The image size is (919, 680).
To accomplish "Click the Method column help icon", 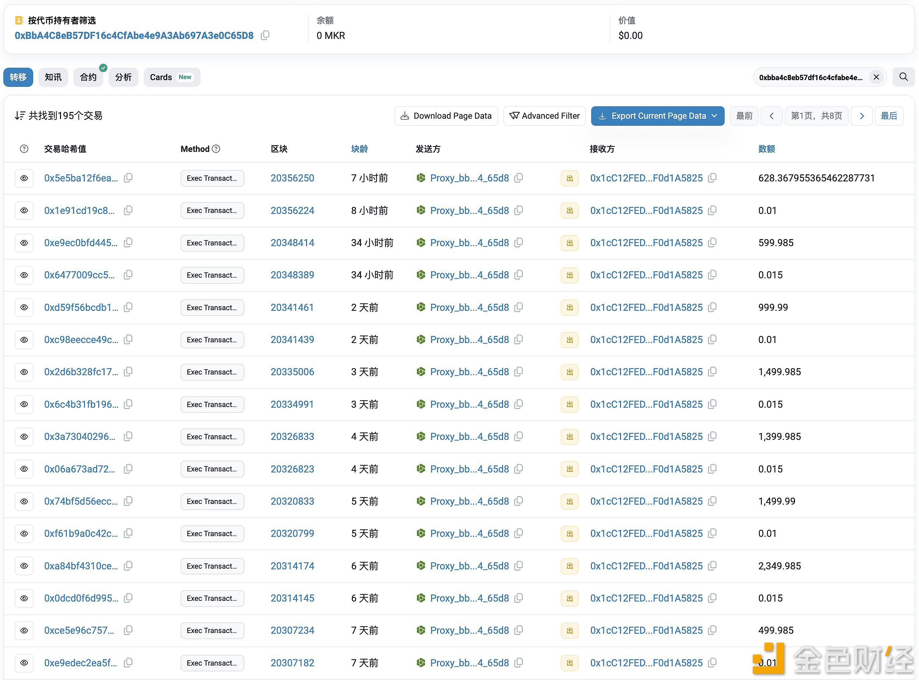I will (x=216, y=149).
